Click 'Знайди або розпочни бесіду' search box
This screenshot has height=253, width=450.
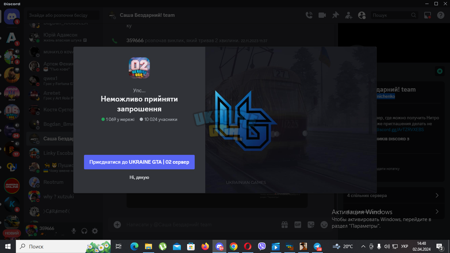[63, 15]
